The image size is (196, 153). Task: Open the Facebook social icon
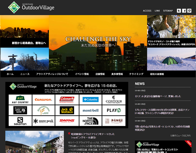tap(184, 11)
